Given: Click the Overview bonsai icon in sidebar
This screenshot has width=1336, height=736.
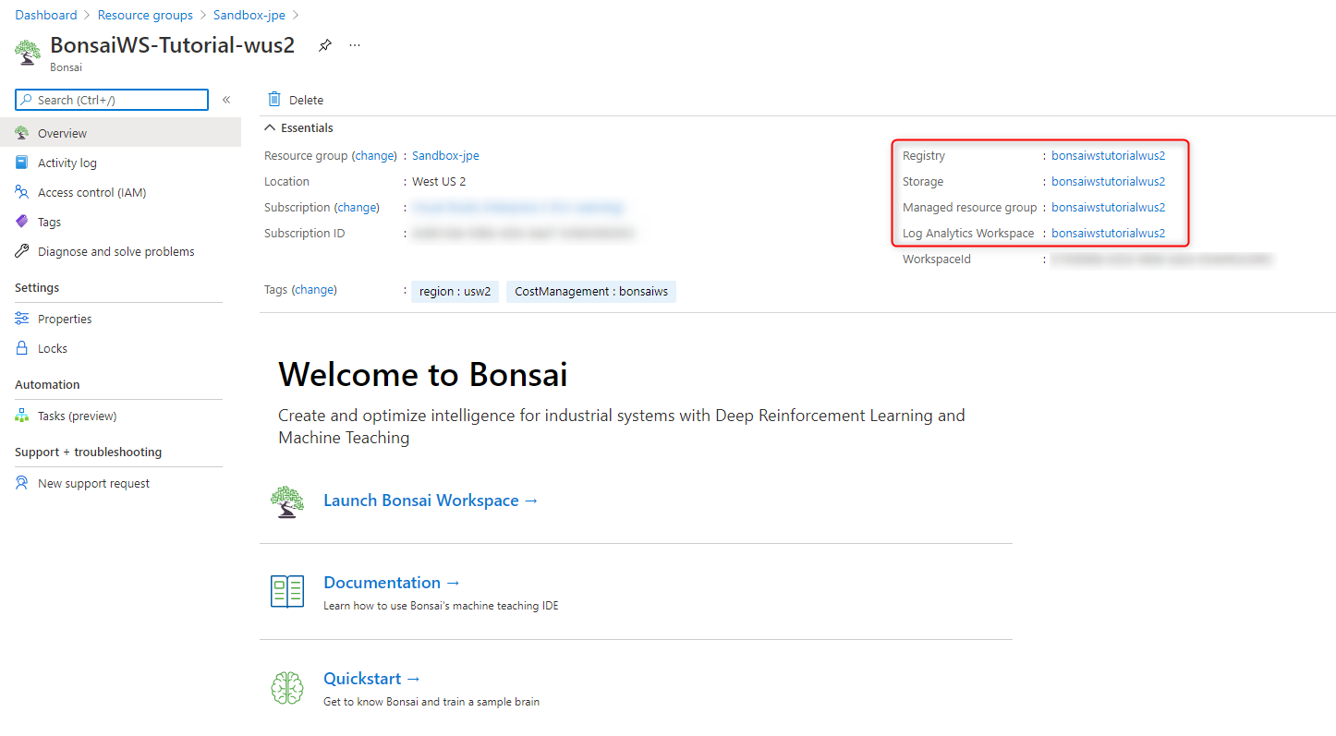Looking at the screenshot, I should (x=22, y=133).
